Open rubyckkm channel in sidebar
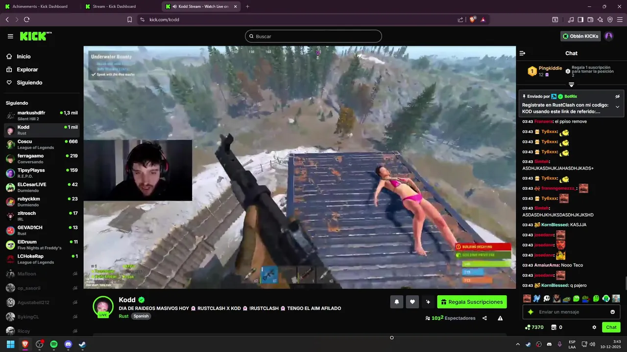The image size is (627, 352). pyautogui.click(x=42, y=201)
